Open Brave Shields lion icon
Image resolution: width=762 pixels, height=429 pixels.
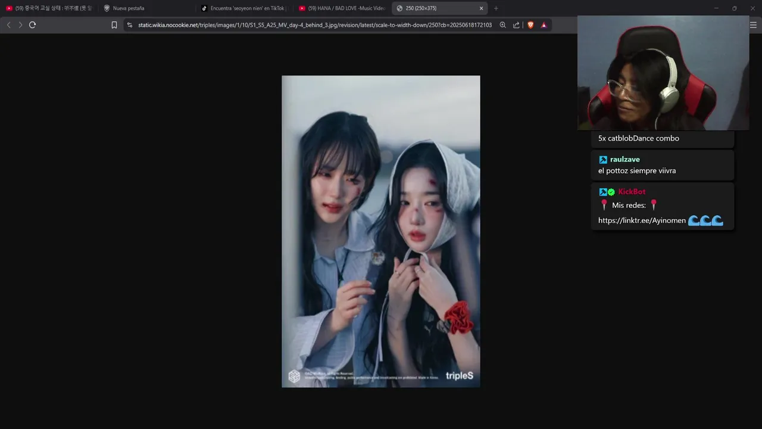pyautogui.click(x=530, y=25)
